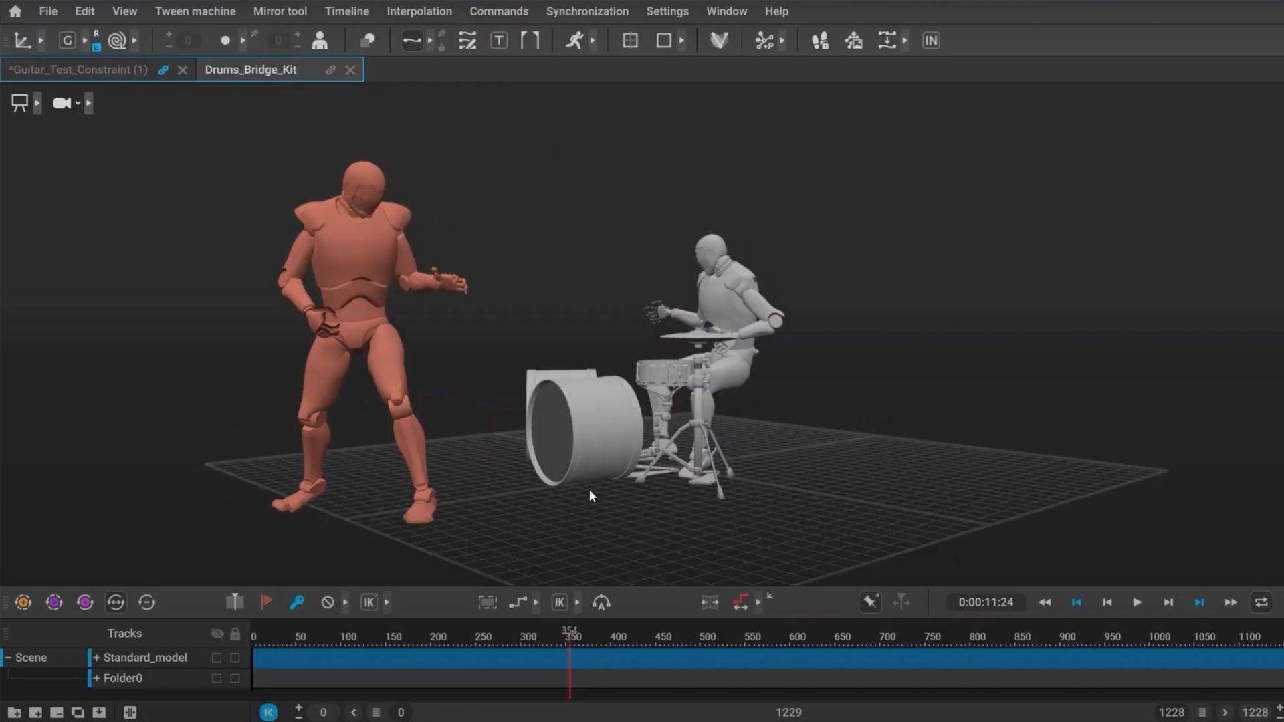
Task: Move the playhead by clicking the timeline ruler
Action: tap(468, 636)
